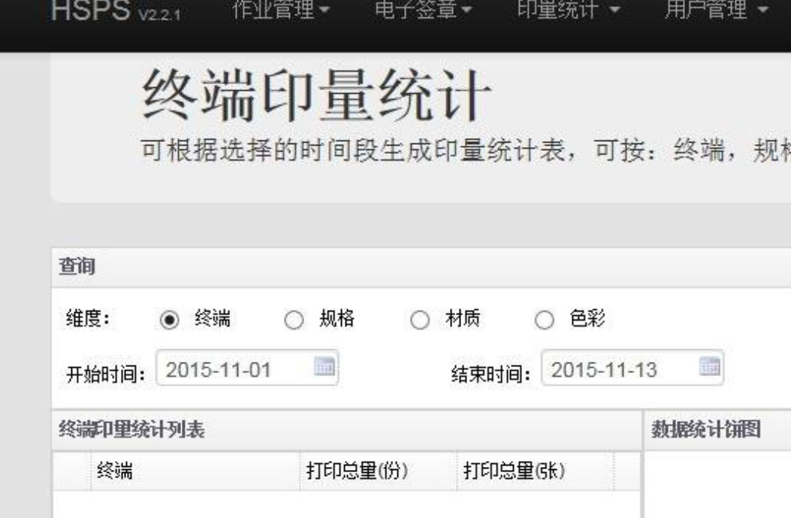
Task: Choose the 规格 dimension option
Action: coord(294,321)
